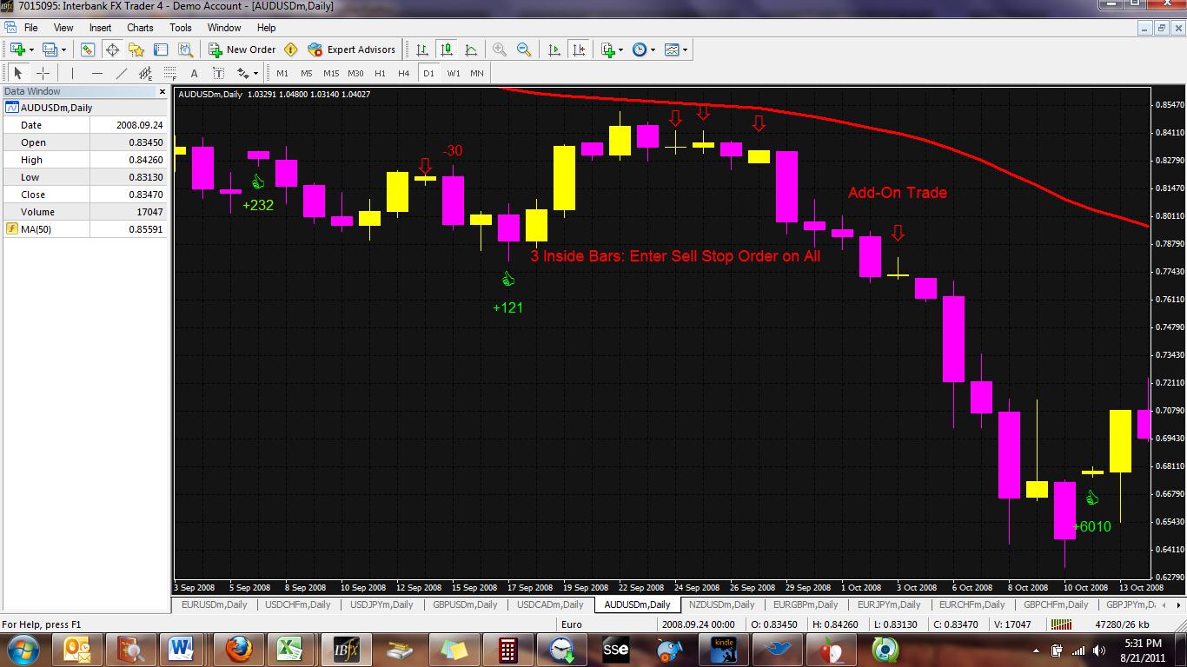
Task: Expand the Arrows tool dropdown
Action: (255, 73)
